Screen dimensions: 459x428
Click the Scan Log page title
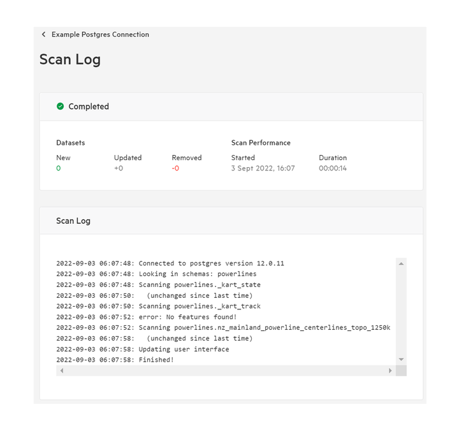(70, 59)
